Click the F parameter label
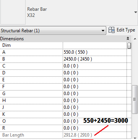138x140 pixels. pyautogui.click(x=3, y=87)
